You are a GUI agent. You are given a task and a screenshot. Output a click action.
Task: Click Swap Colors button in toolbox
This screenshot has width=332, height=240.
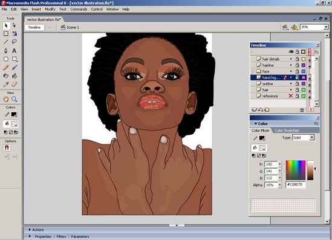click(16, 132)
